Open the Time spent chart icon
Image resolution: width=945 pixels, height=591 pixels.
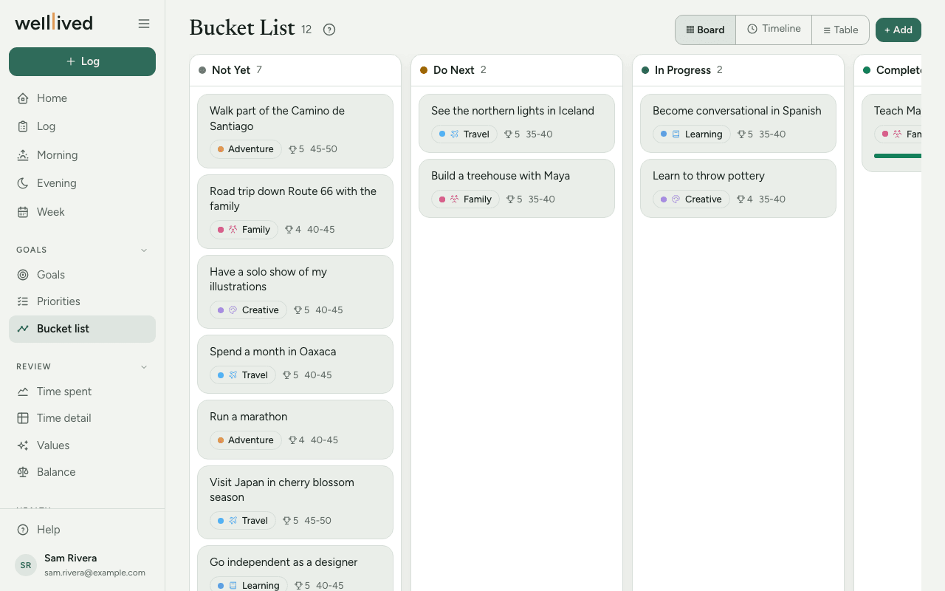point(23,392)
